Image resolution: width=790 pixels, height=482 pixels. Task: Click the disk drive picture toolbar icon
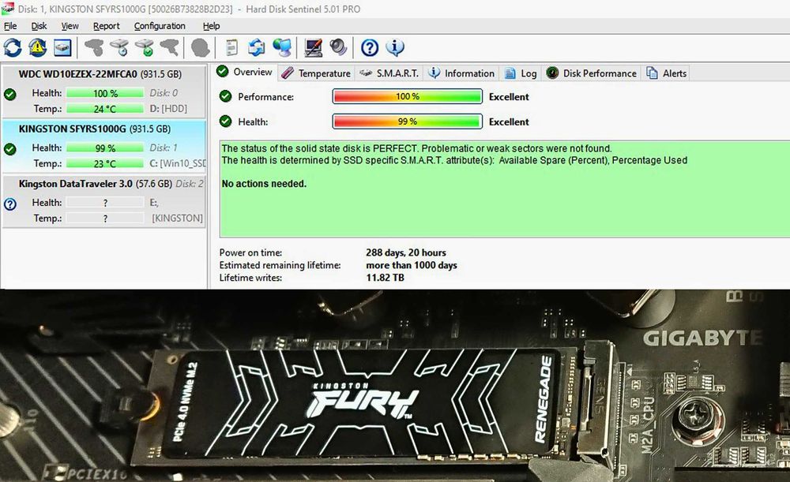(x=63, y=48)
